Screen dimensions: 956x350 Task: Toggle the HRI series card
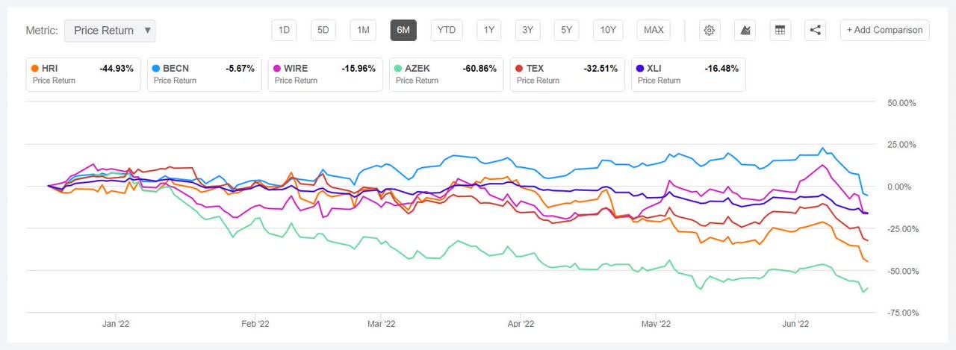82,74
